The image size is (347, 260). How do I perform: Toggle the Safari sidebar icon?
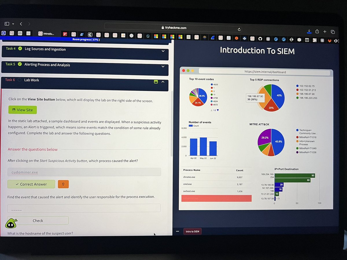6,24
